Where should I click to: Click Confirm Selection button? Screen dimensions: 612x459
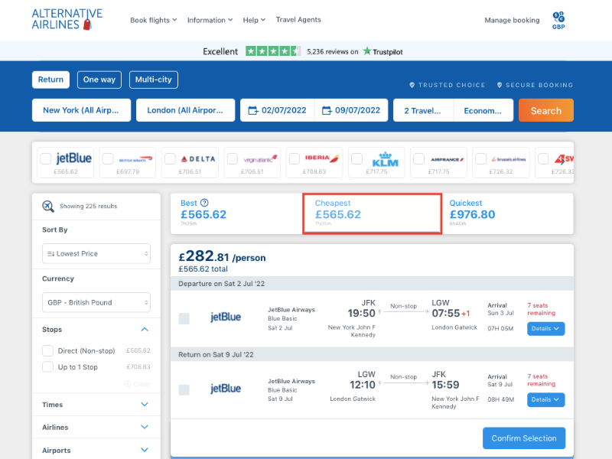point(524,438)
